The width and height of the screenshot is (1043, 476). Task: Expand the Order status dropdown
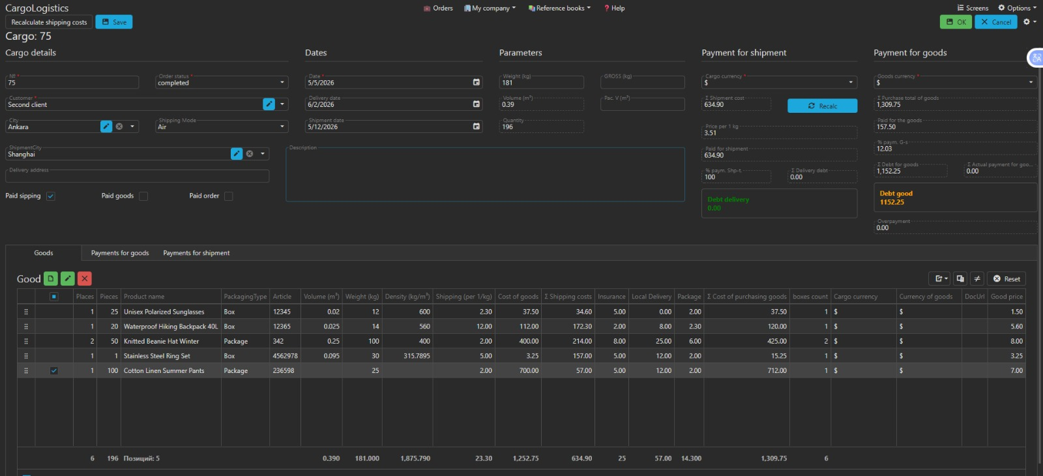click(282, 82)
